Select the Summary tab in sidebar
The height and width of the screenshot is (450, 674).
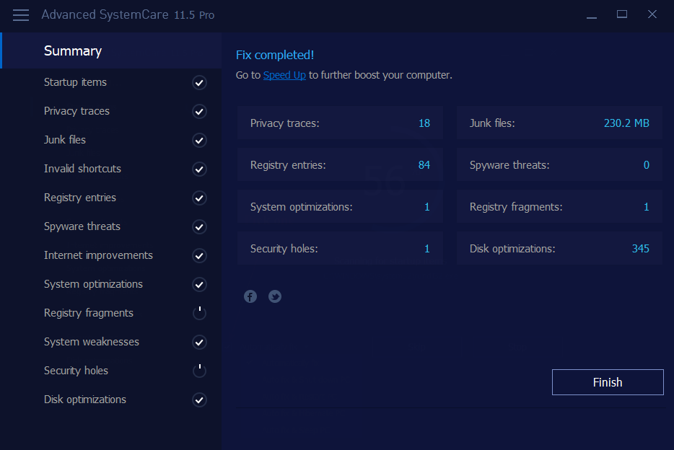pos(111,50)
